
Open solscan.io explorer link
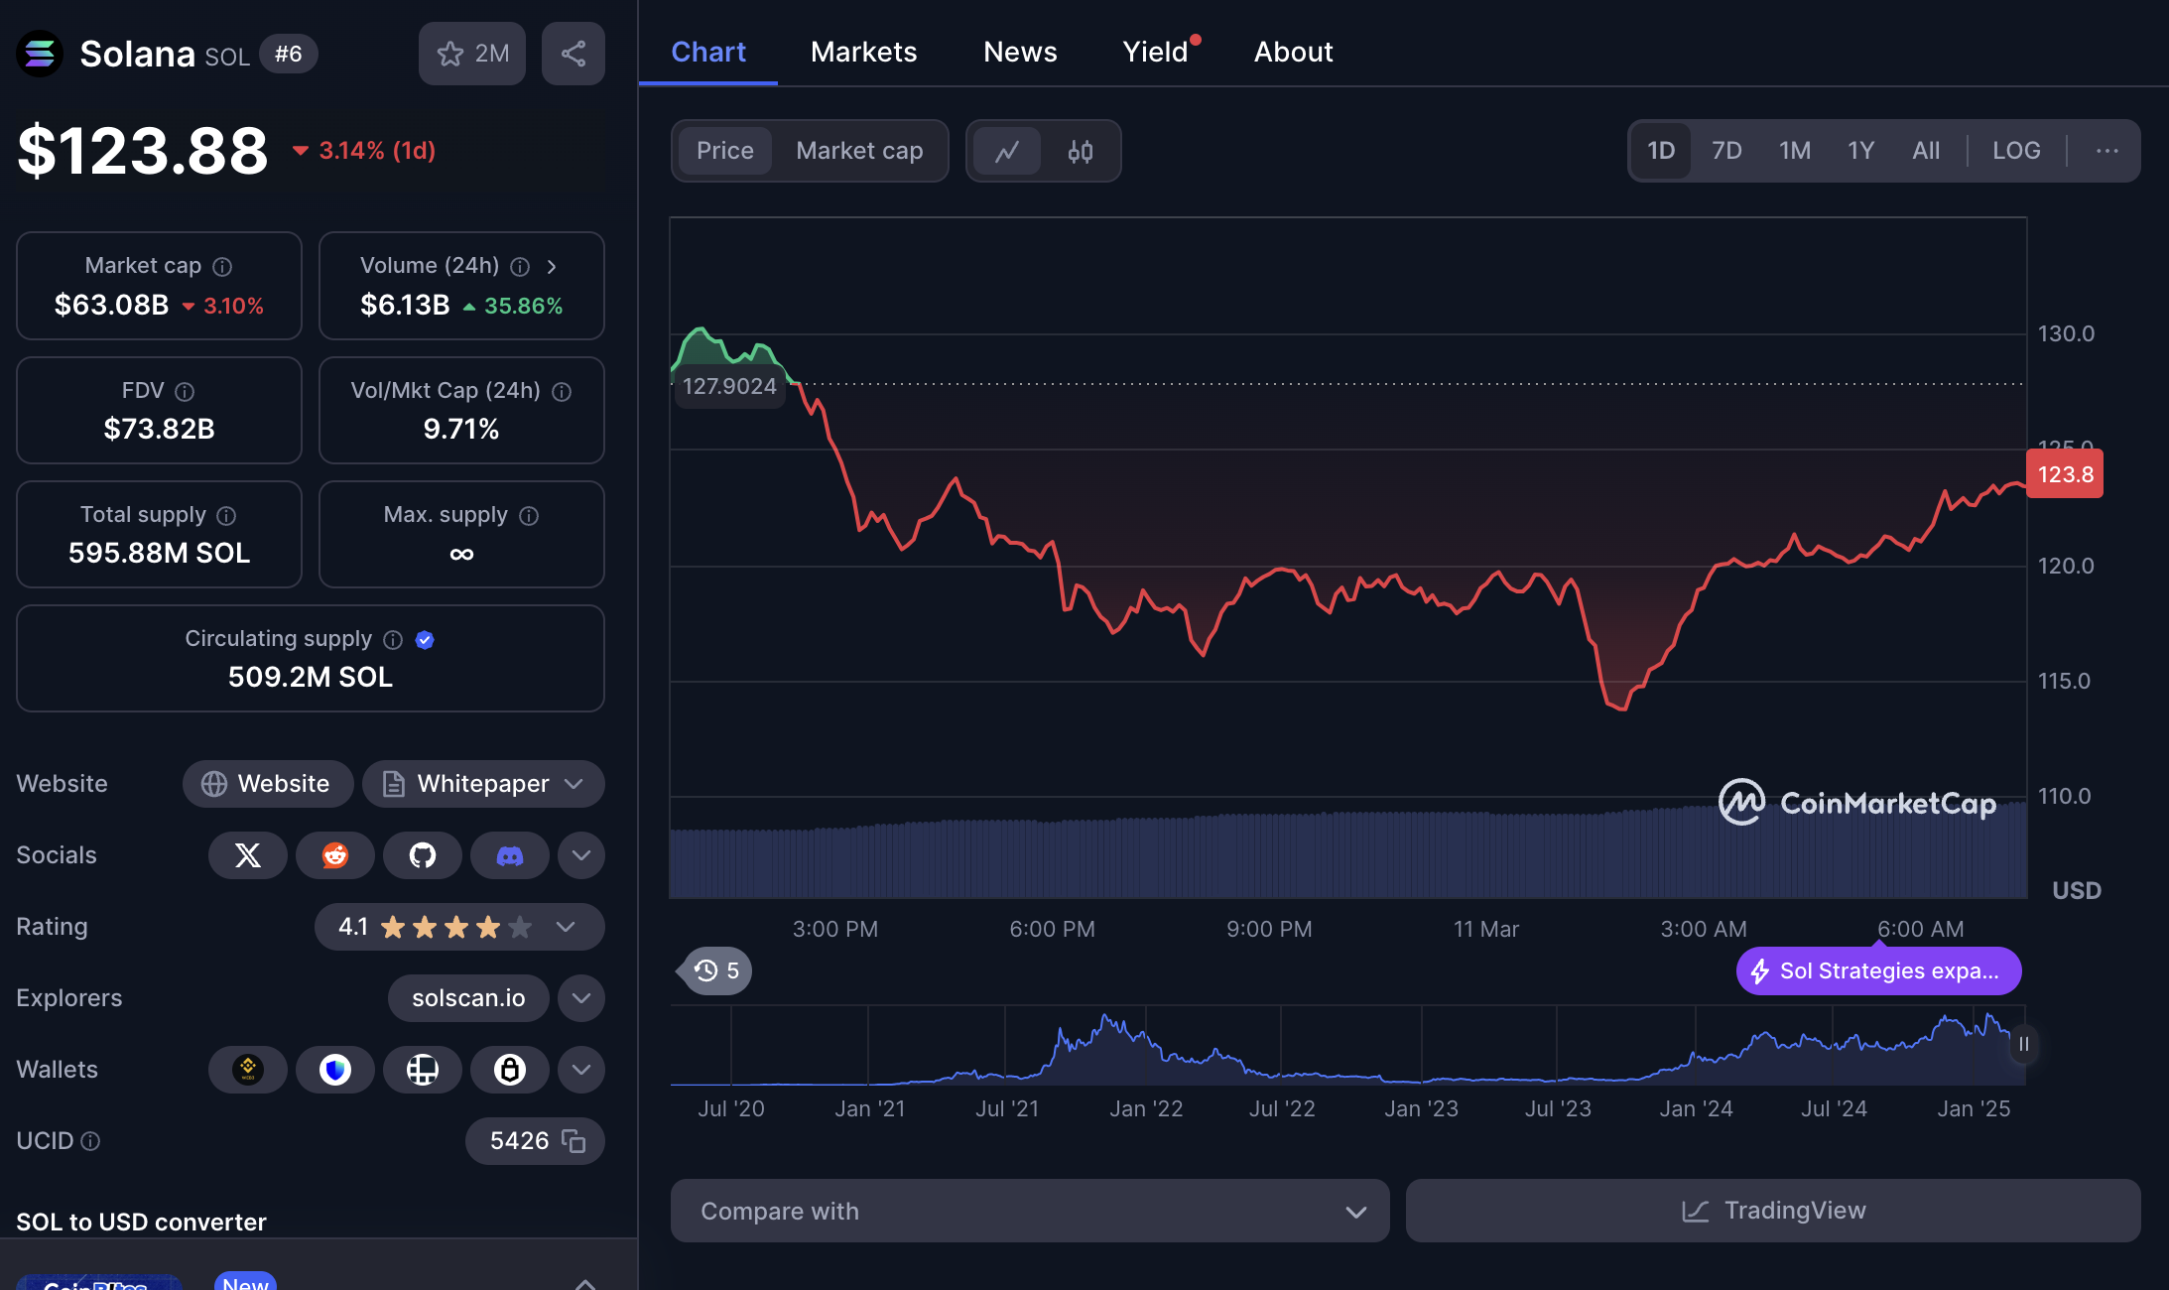(468, 998)
